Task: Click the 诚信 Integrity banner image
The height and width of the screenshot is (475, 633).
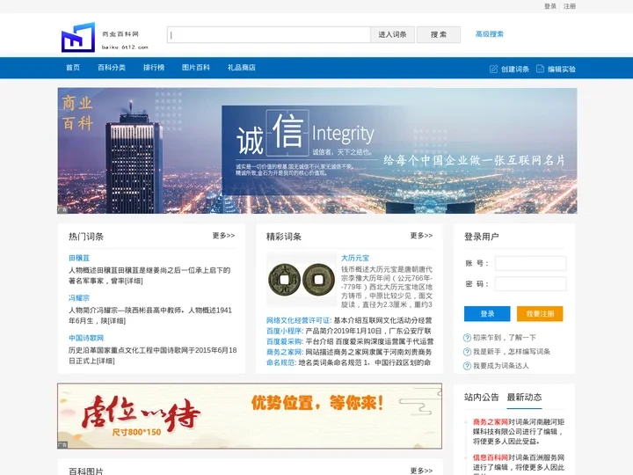Action: 317,150
